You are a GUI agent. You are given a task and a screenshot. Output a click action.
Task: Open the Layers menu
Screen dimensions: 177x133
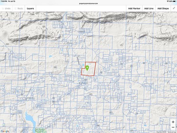coord(30,9)
